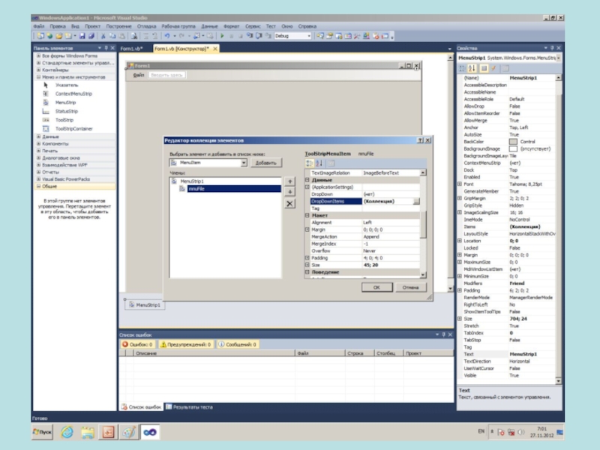The image size is (600, 450).
Task: Toggle categorized view in collection editor grid
Action: [309, 163]
